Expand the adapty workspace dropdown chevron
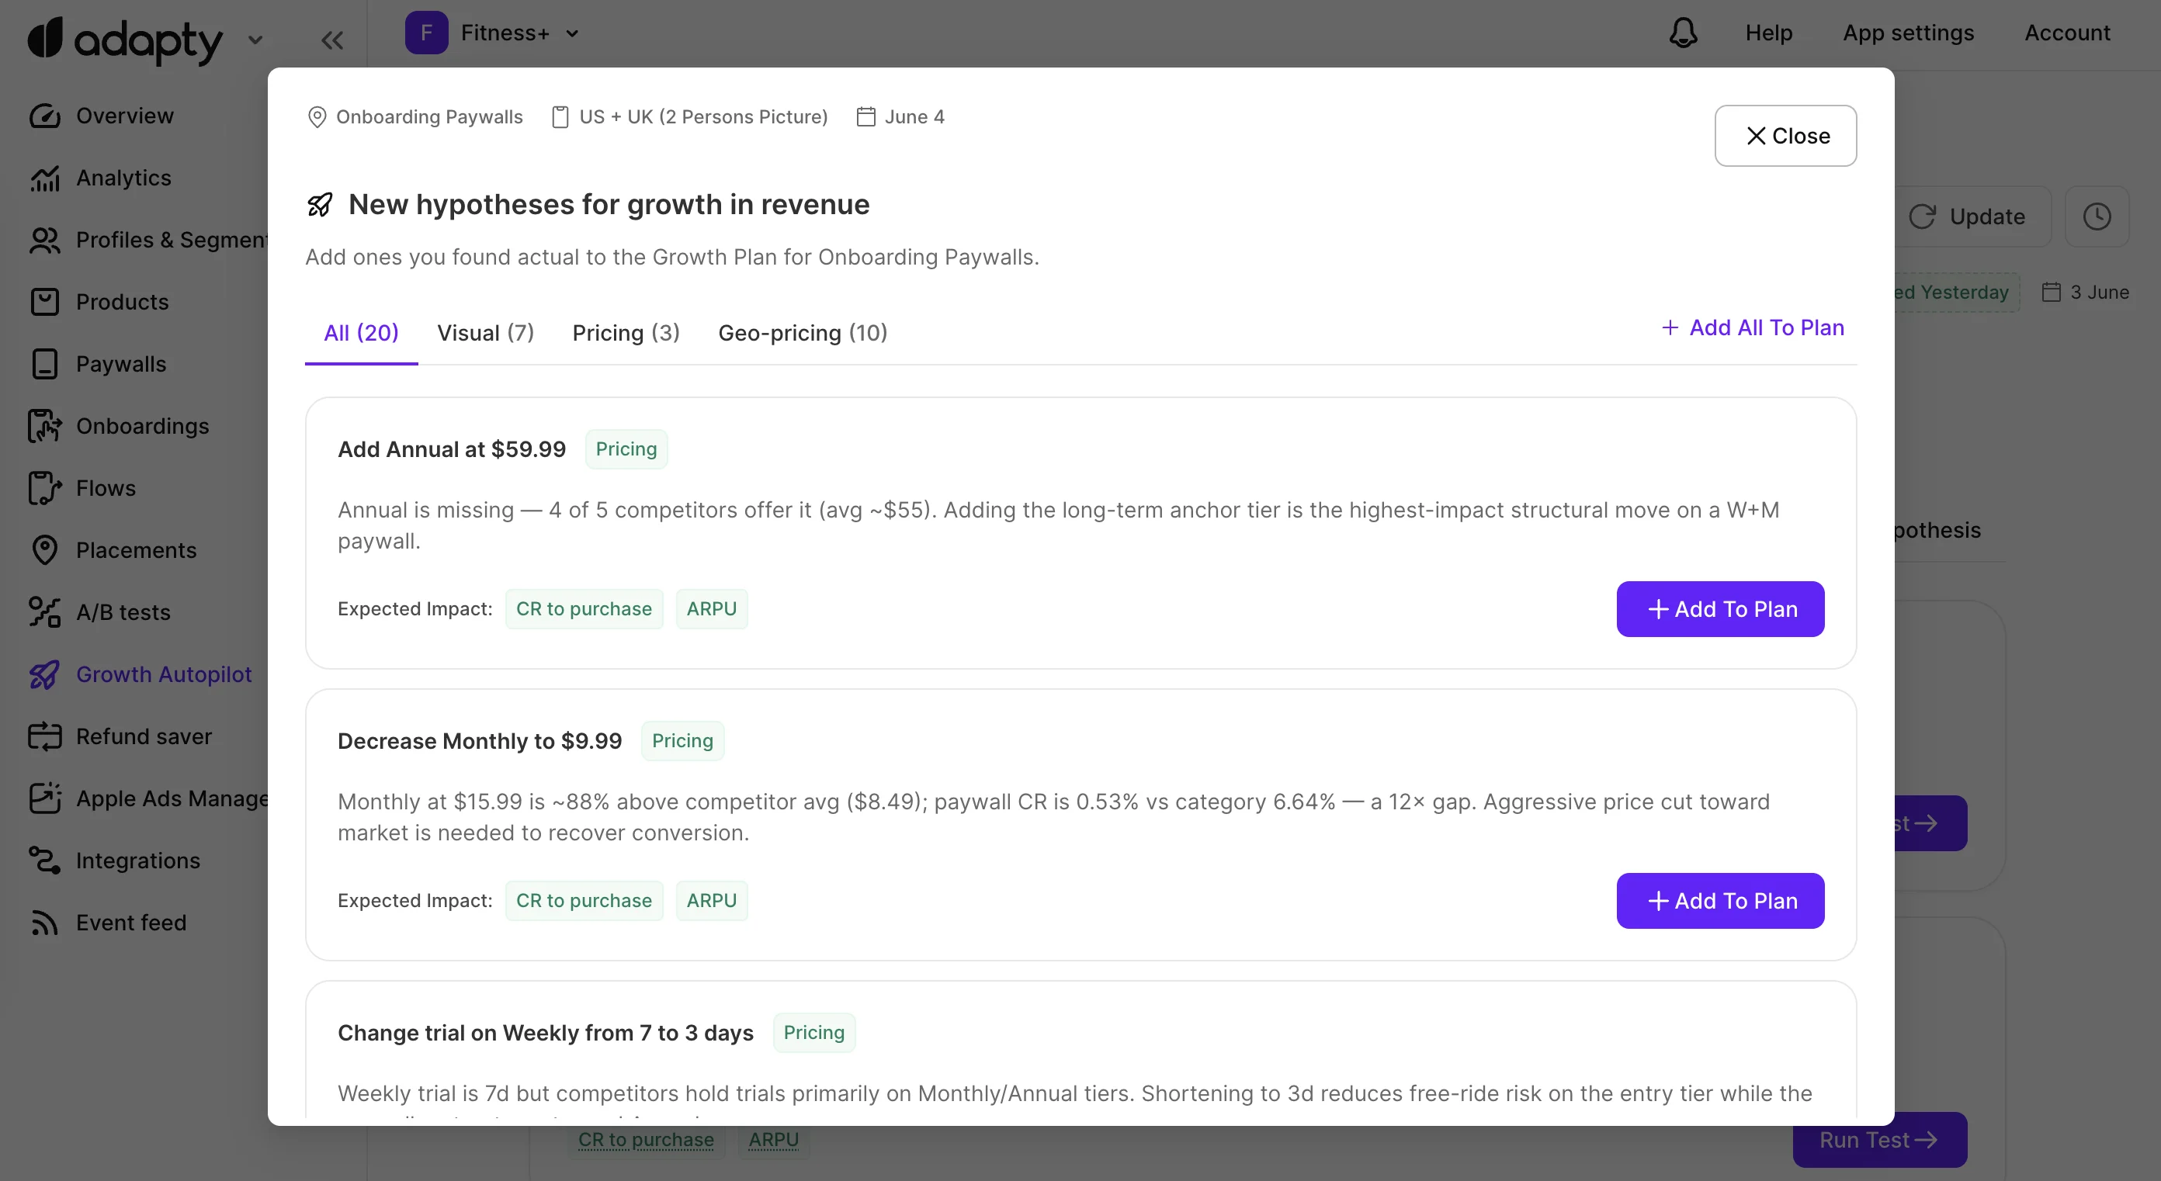The image size is (2161, 1181). [x=256, y=40]
